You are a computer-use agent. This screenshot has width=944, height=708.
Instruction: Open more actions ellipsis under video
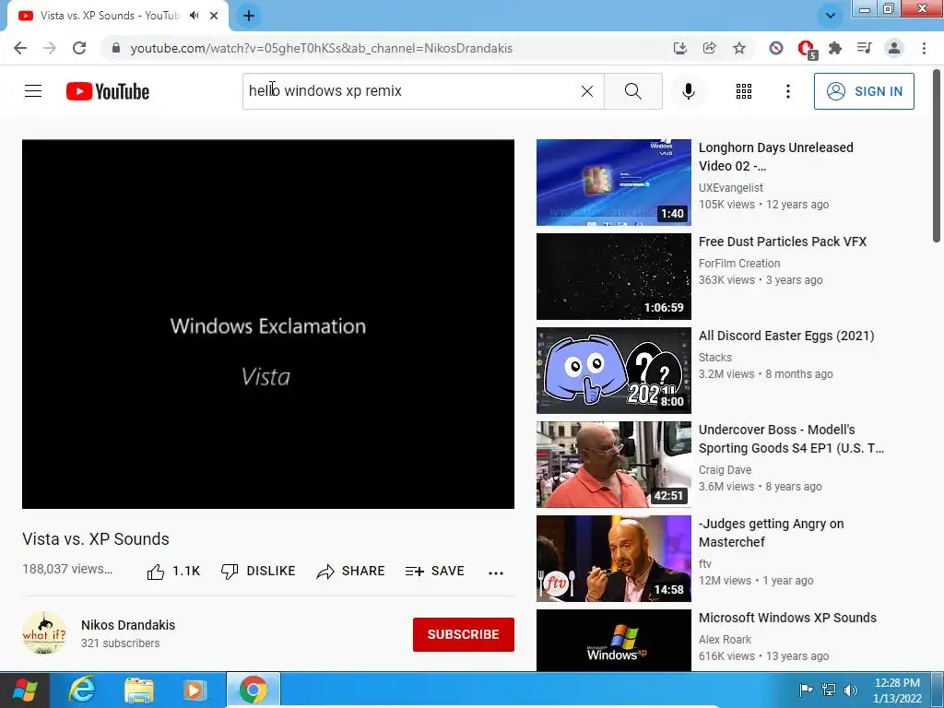point(496,572)
